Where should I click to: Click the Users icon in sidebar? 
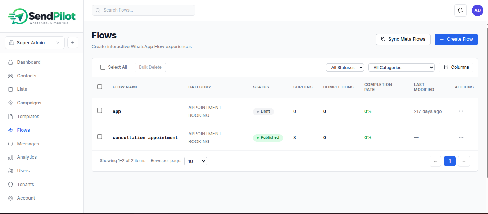pos(10,171)
